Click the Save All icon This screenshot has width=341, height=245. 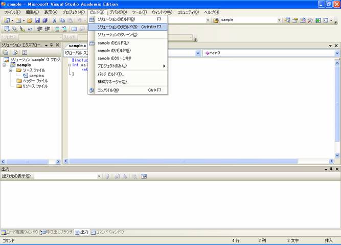(x=44, y=20)
